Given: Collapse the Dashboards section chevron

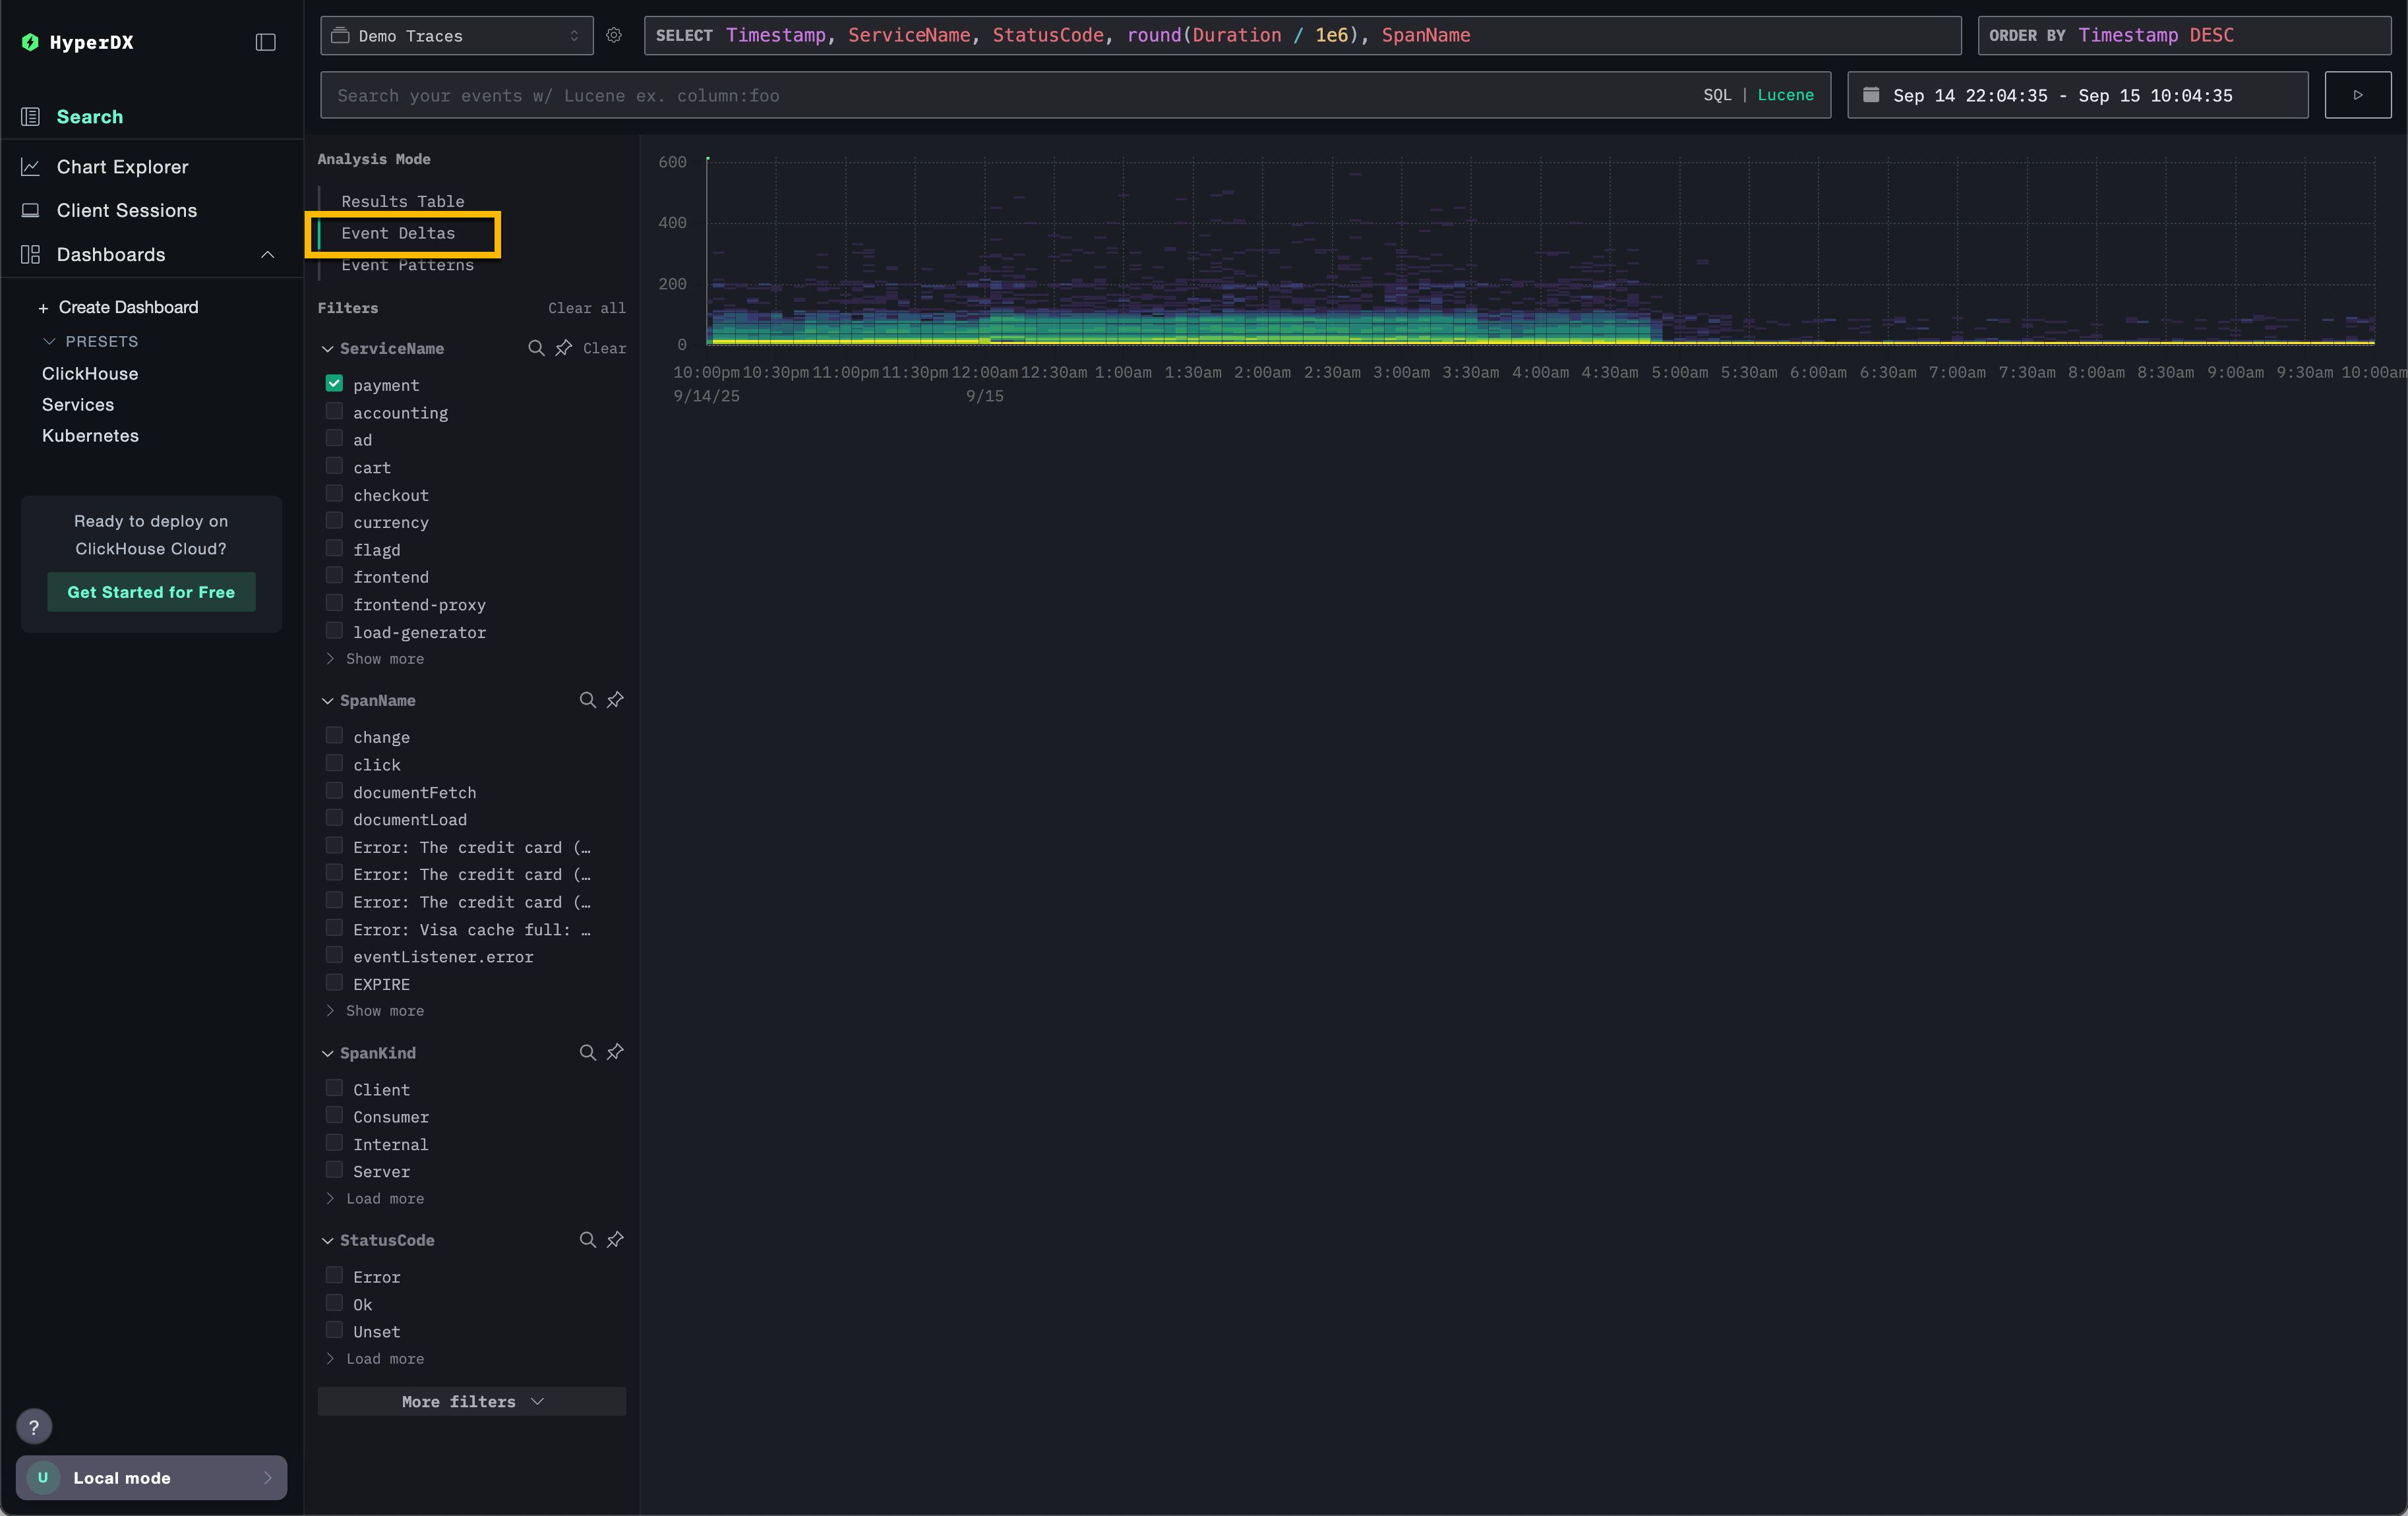Looking at the screenshot, I should [267, 255].
